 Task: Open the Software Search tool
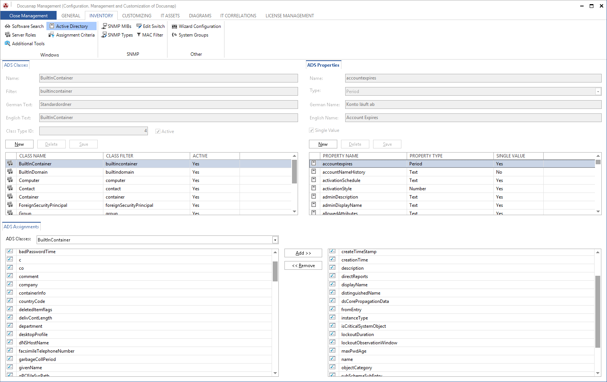pyautogui.click(x=24, y=26)
